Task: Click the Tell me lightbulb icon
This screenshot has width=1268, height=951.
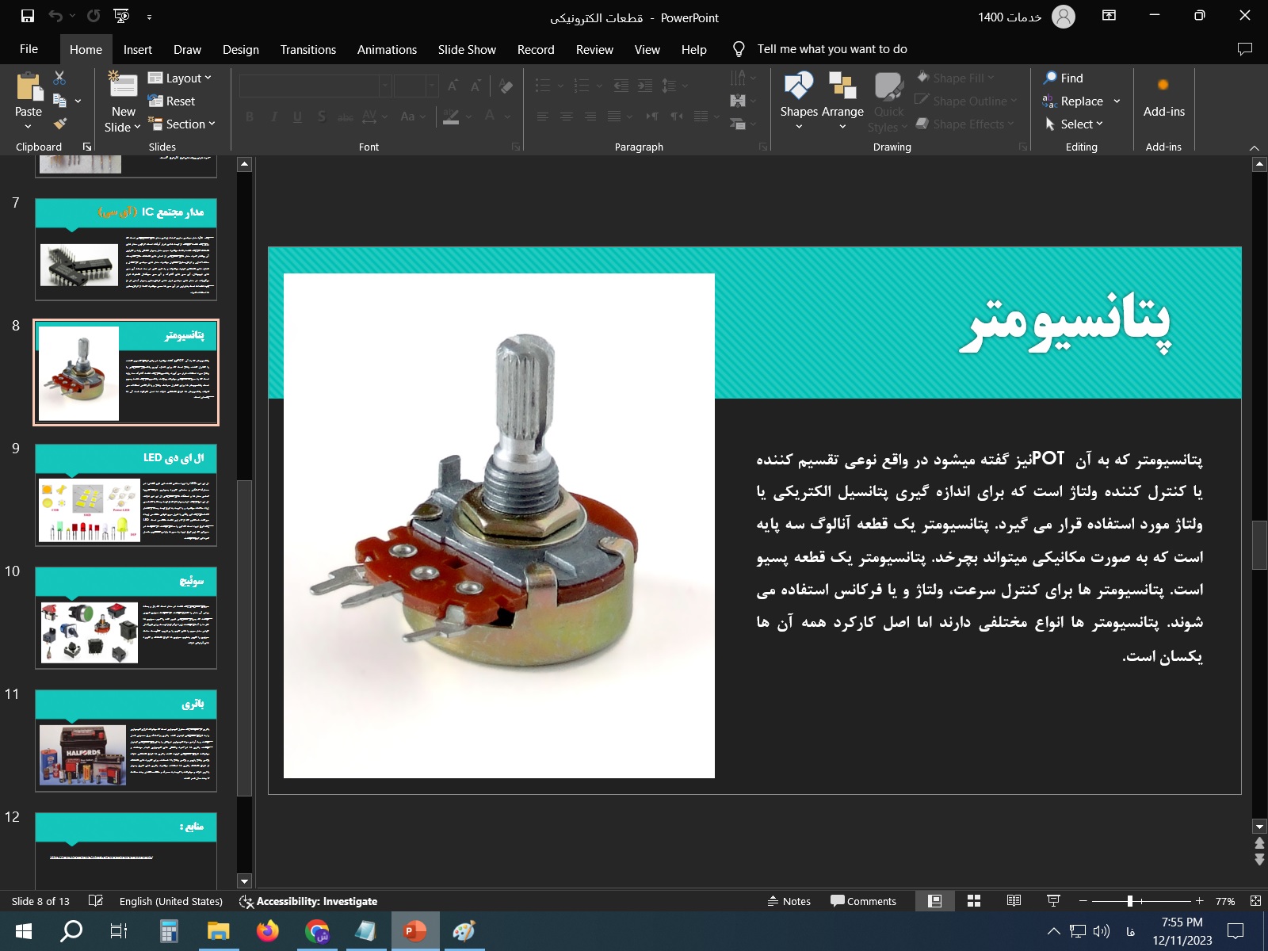Action: (x=739, y=49)
